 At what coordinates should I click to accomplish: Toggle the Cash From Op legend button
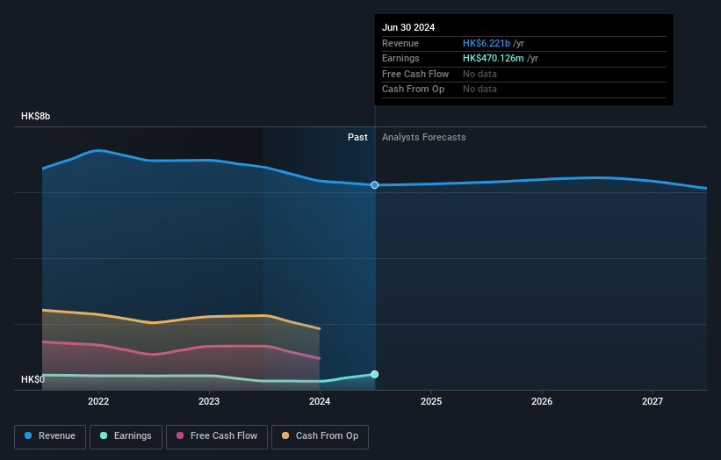320,436
